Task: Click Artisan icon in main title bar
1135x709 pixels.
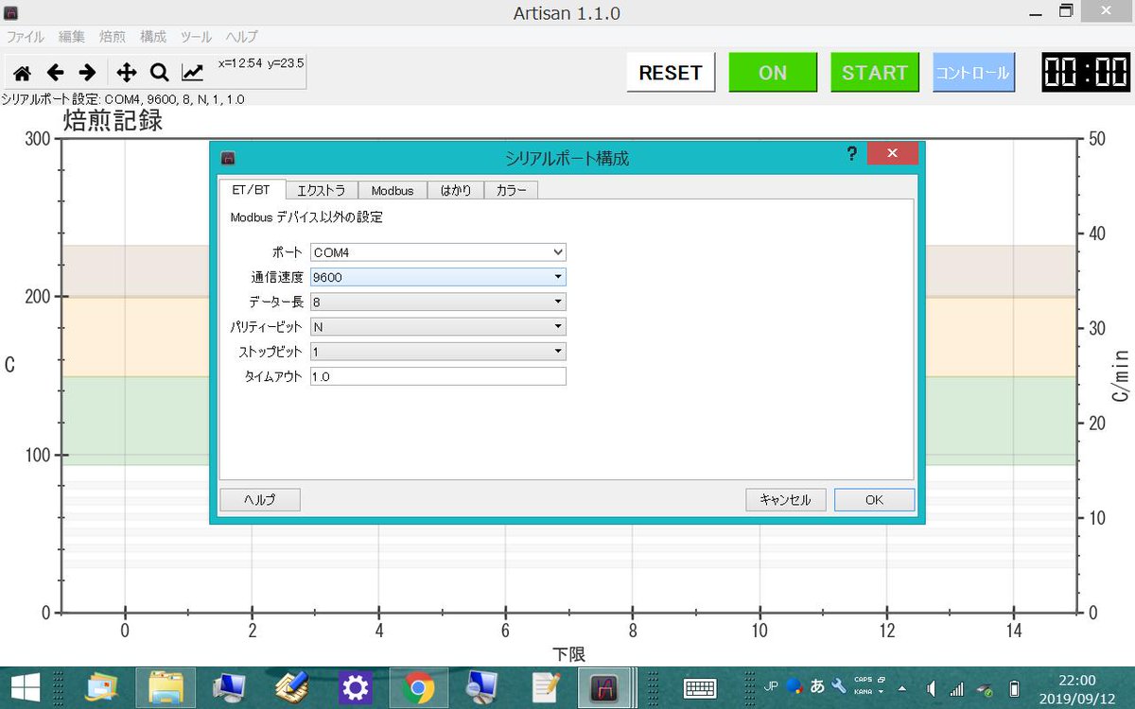Action: click(12, 12)
